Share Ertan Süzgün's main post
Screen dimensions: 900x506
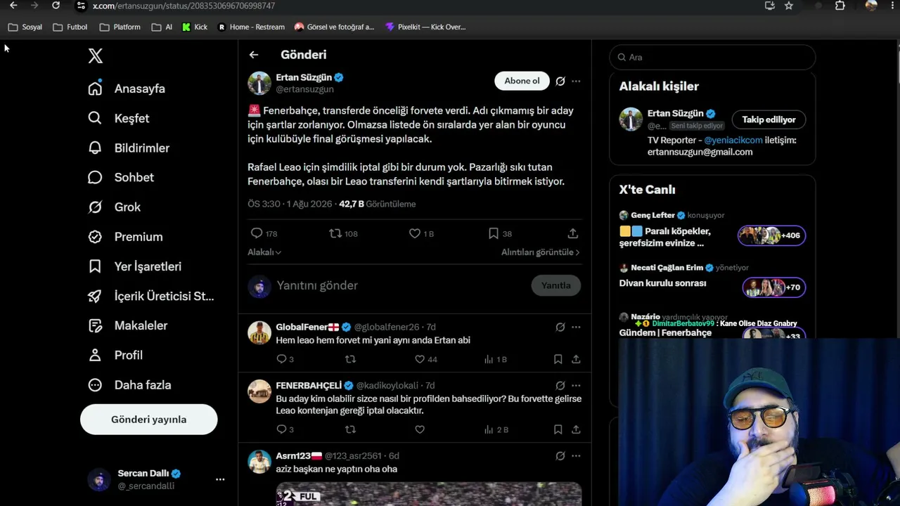573,233
